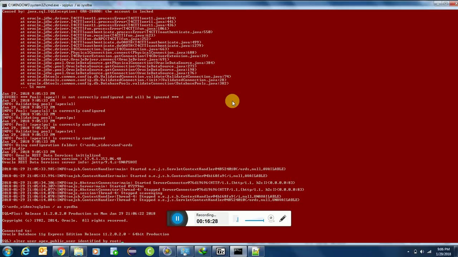Click the OracleDriver.connect stack trace line
Screen dimensions: 458x257
[94, 59]
